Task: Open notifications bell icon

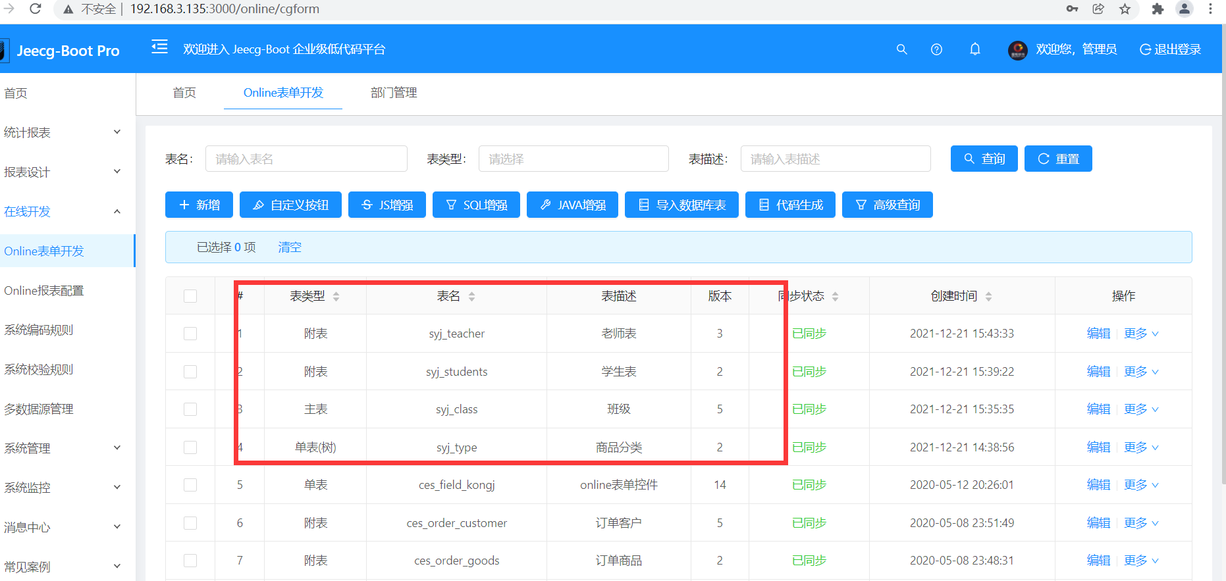Action: [x=974, y=49]
